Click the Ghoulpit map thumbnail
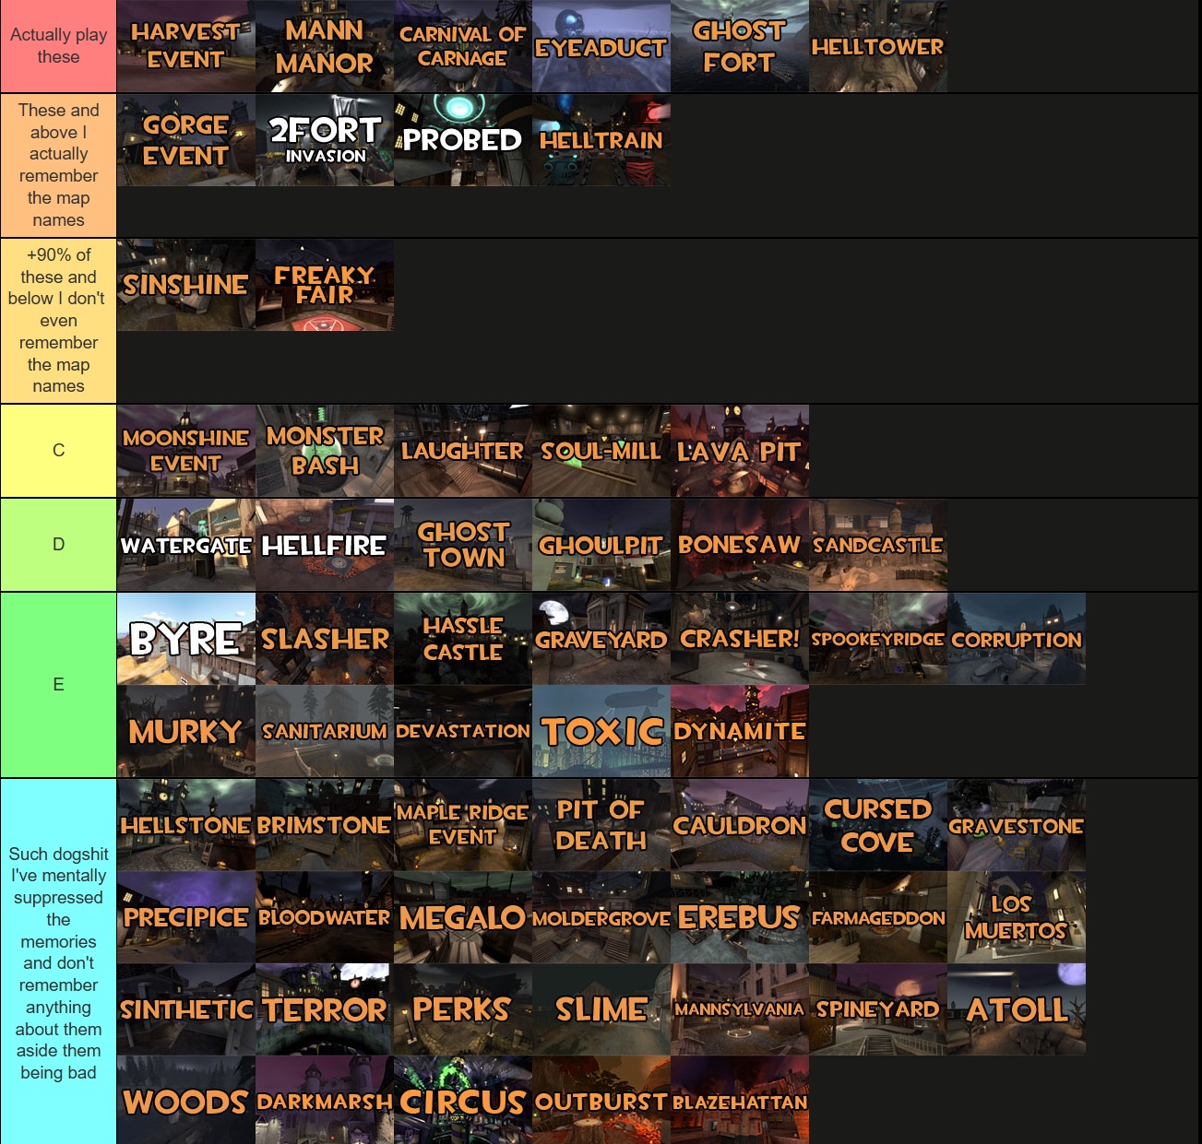 tap(601, 545)
